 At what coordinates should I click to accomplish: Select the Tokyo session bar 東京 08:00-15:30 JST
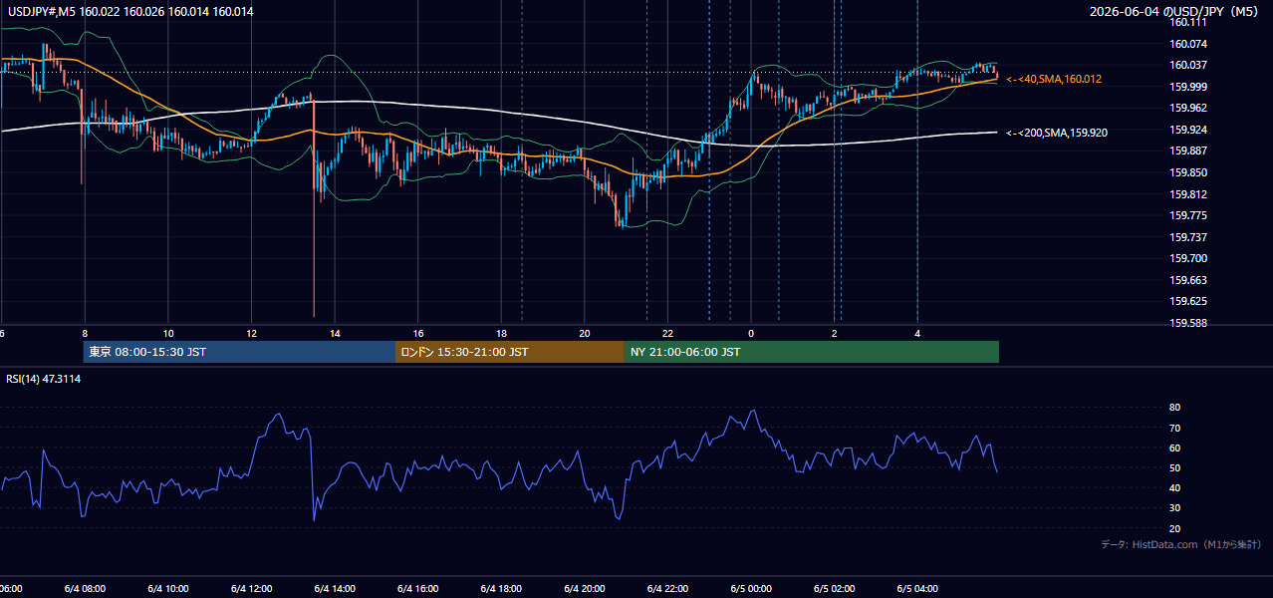[239, 352]
